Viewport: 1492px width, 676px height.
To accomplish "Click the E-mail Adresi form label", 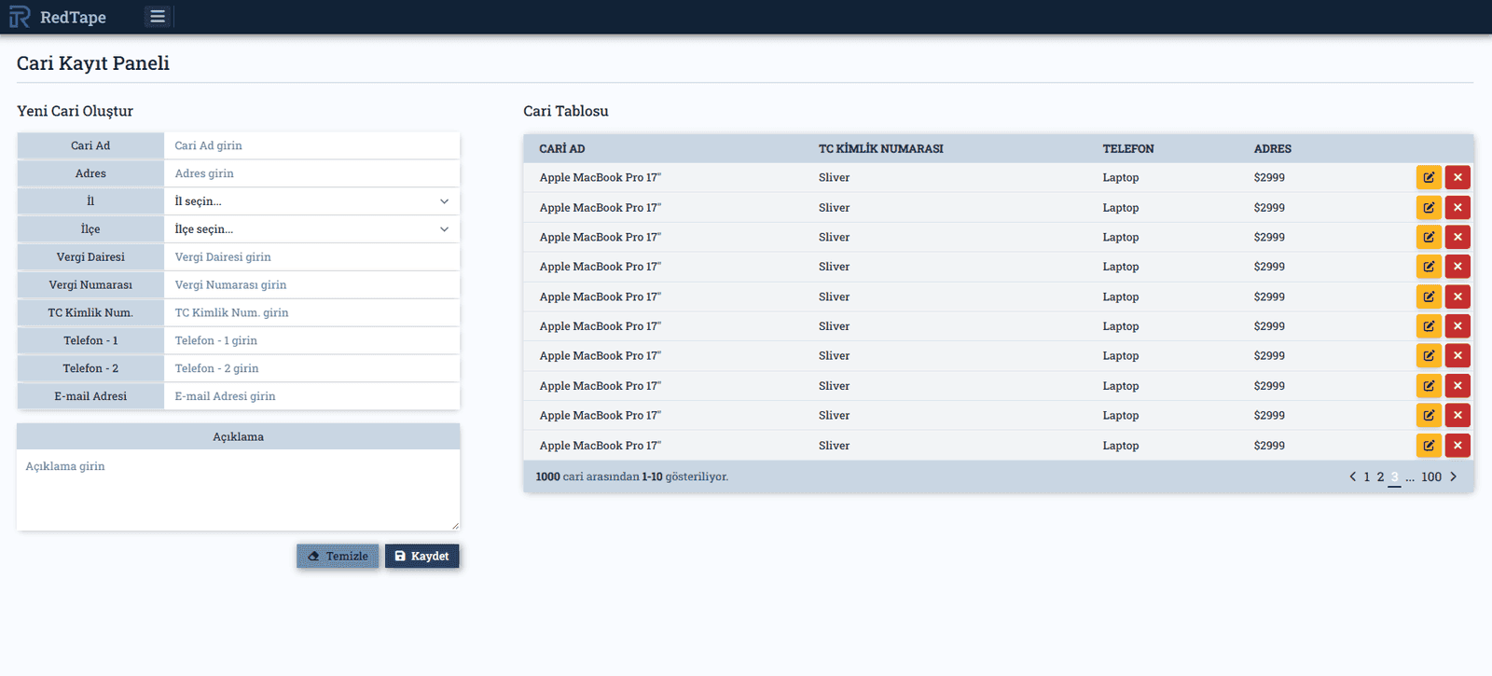I will pyautogui.click(x=90, y=396).
